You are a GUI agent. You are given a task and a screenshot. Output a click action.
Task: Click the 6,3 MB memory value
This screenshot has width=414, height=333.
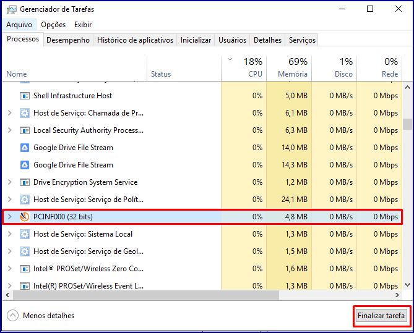(x=296, y=130)
